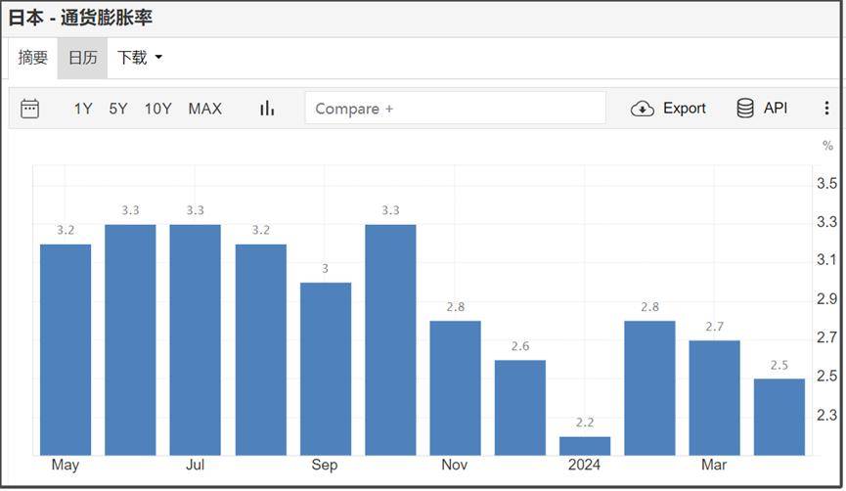Select the 1Y time range
The height and width of the screenshot is (491, 846).
(x=83, y=109)
